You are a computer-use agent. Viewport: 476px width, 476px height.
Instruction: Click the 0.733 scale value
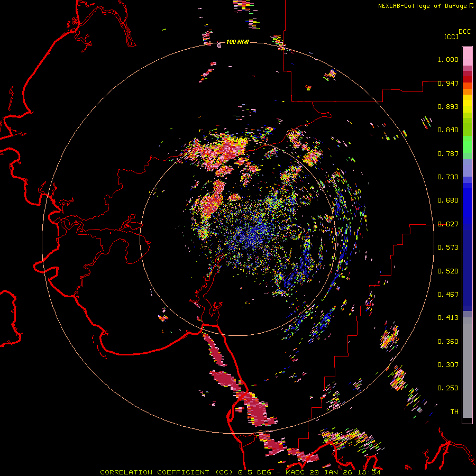click(448, 177)
